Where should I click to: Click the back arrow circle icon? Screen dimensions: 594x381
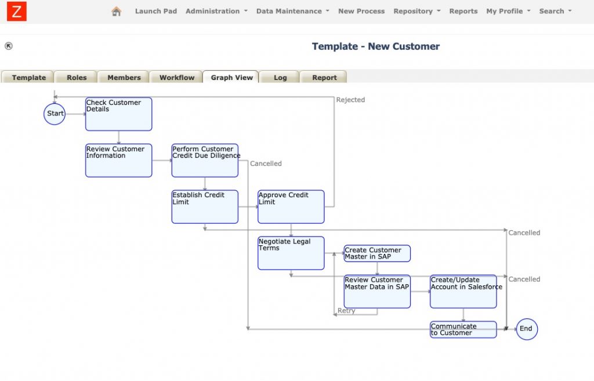pos(8,46)
